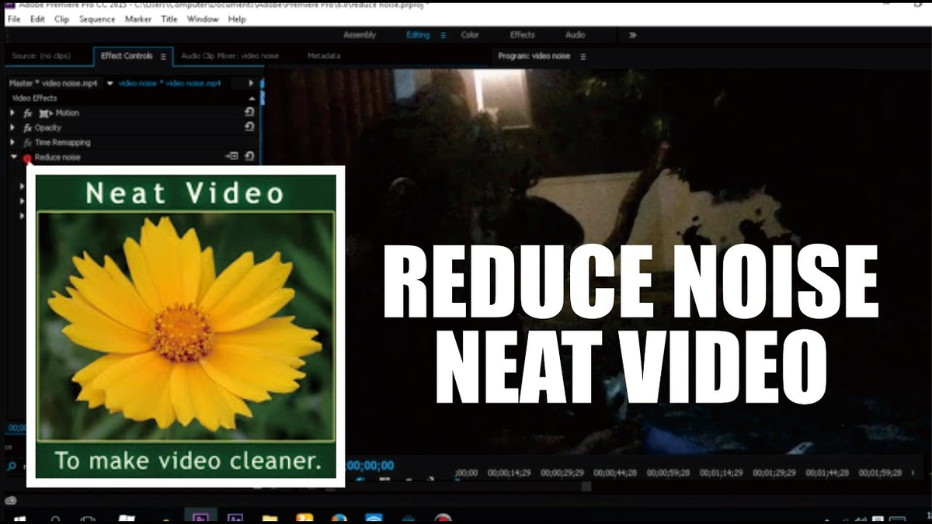The image size is (932, 524).
Task: Open File Explorer folder on the taskbar
Action: (x=270, y=519)
